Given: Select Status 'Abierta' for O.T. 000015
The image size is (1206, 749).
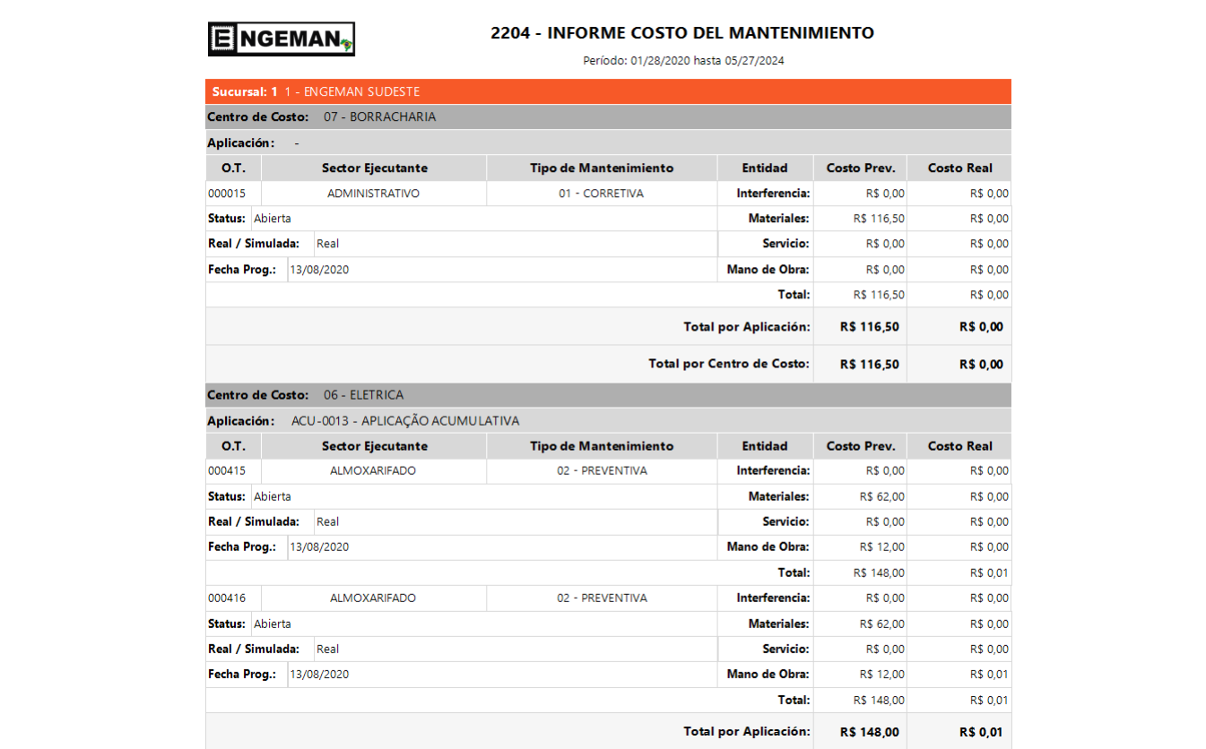Looking at the screenshot, I should (x=272, y=219).
